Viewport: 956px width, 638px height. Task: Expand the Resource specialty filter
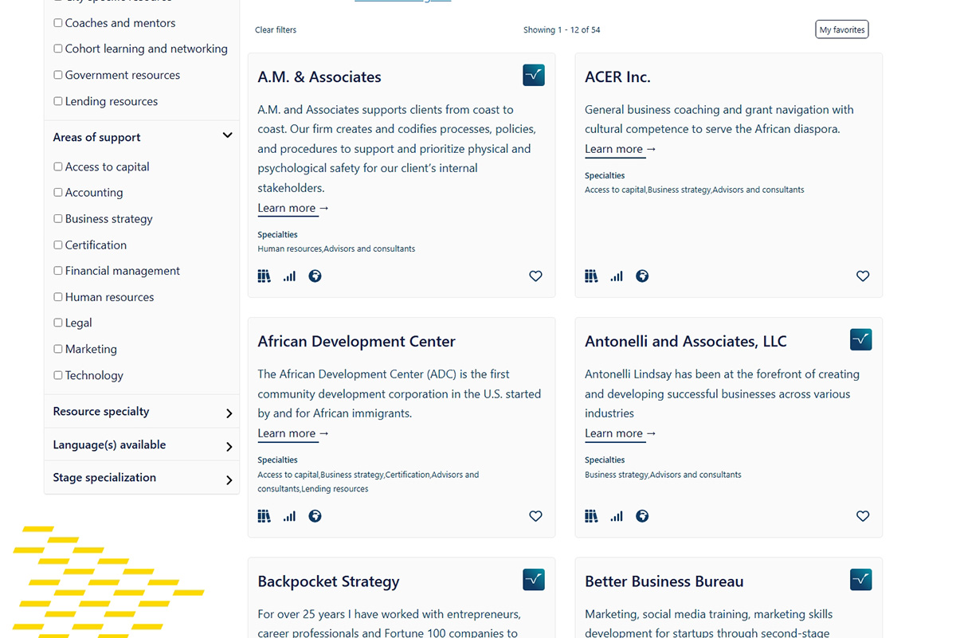pyautogui.click(x=228, y=411)
